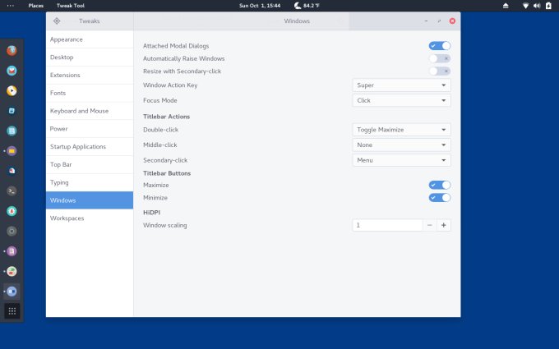Minimize the Tweaks window
The width and height of the screenshot is (559, 349).
click(x=426, y=21)
